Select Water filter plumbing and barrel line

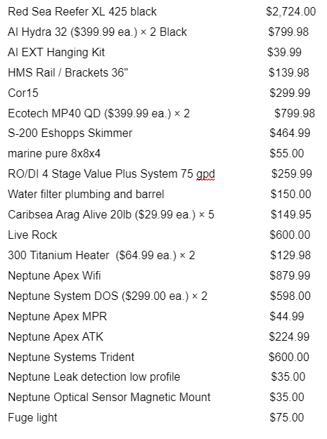point(86,195)
